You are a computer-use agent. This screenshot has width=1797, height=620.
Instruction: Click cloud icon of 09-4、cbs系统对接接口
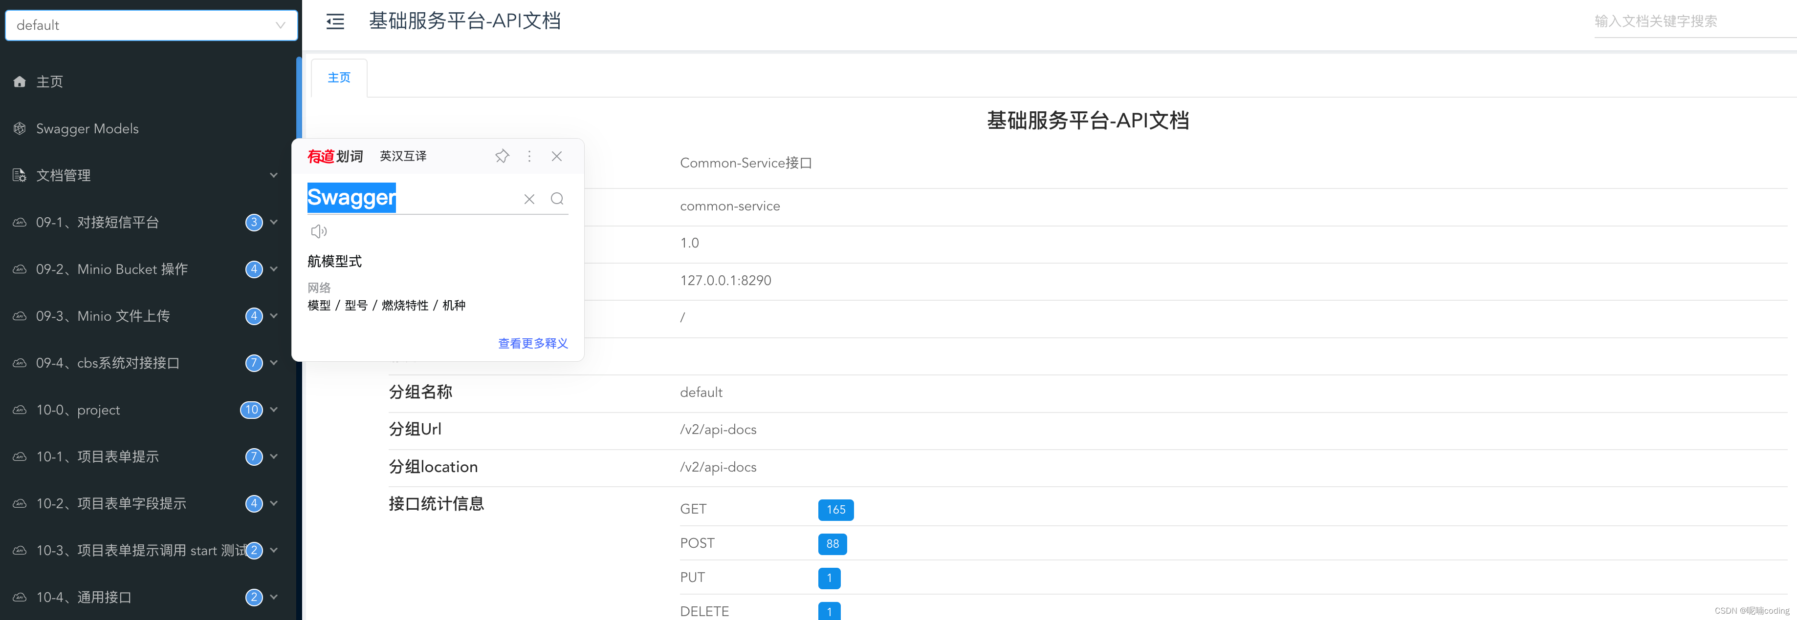point(20,362)
